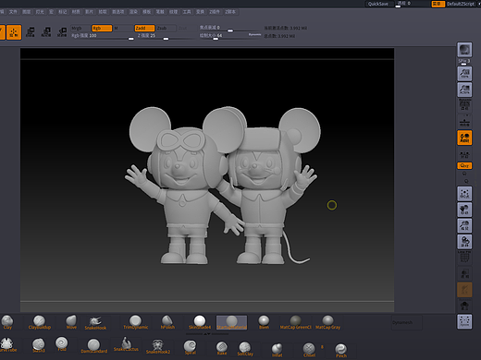Click the Rotate view icon on right shelf
Viewport: 481px width, 360px height.
[x=464, y=242]
